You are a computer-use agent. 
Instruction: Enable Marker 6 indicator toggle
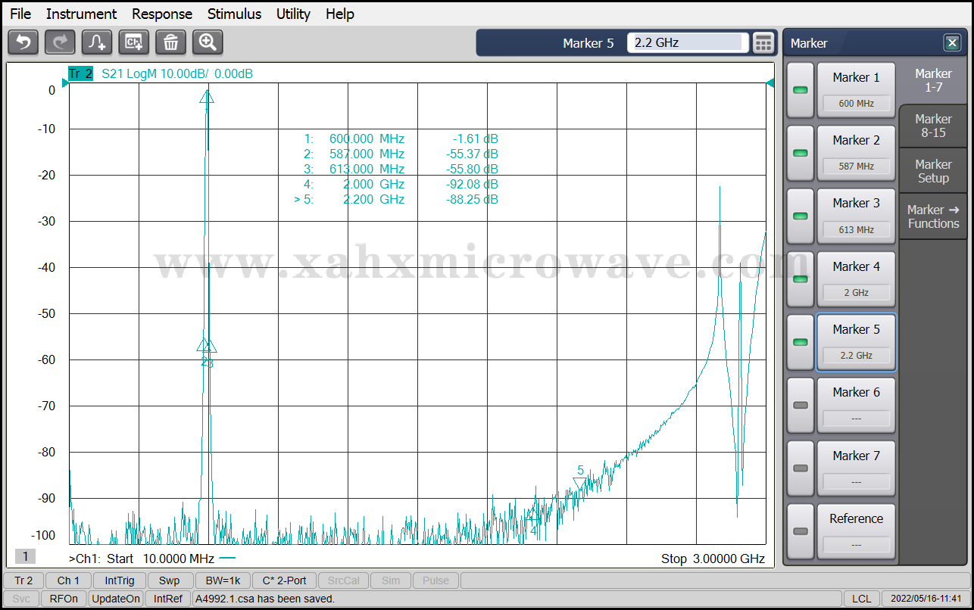click(800, 405)
